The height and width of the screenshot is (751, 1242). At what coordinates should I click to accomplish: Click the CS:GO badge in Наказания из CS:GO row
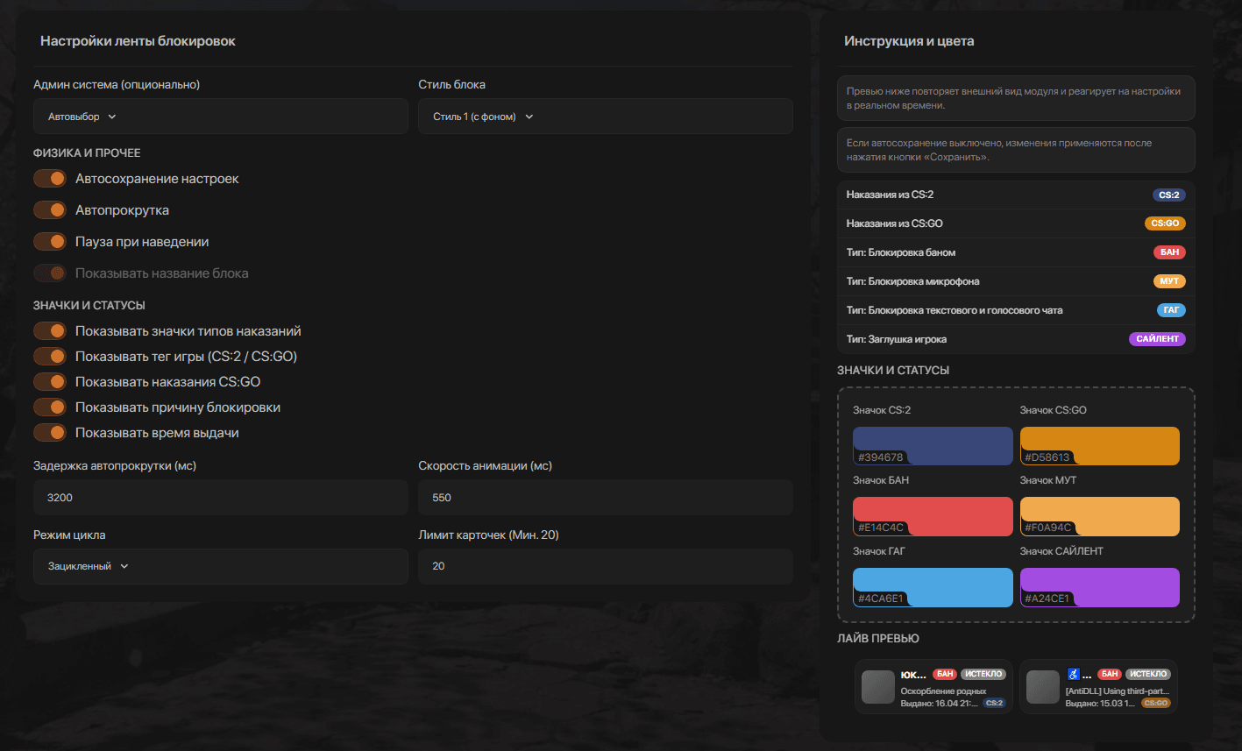pyautogui.click(x=1165, y=223)
